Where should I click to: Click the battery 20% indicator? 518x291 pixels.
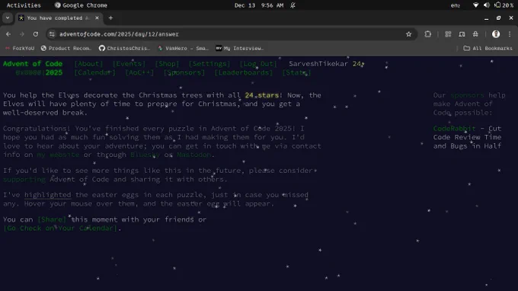click(504, 5)
